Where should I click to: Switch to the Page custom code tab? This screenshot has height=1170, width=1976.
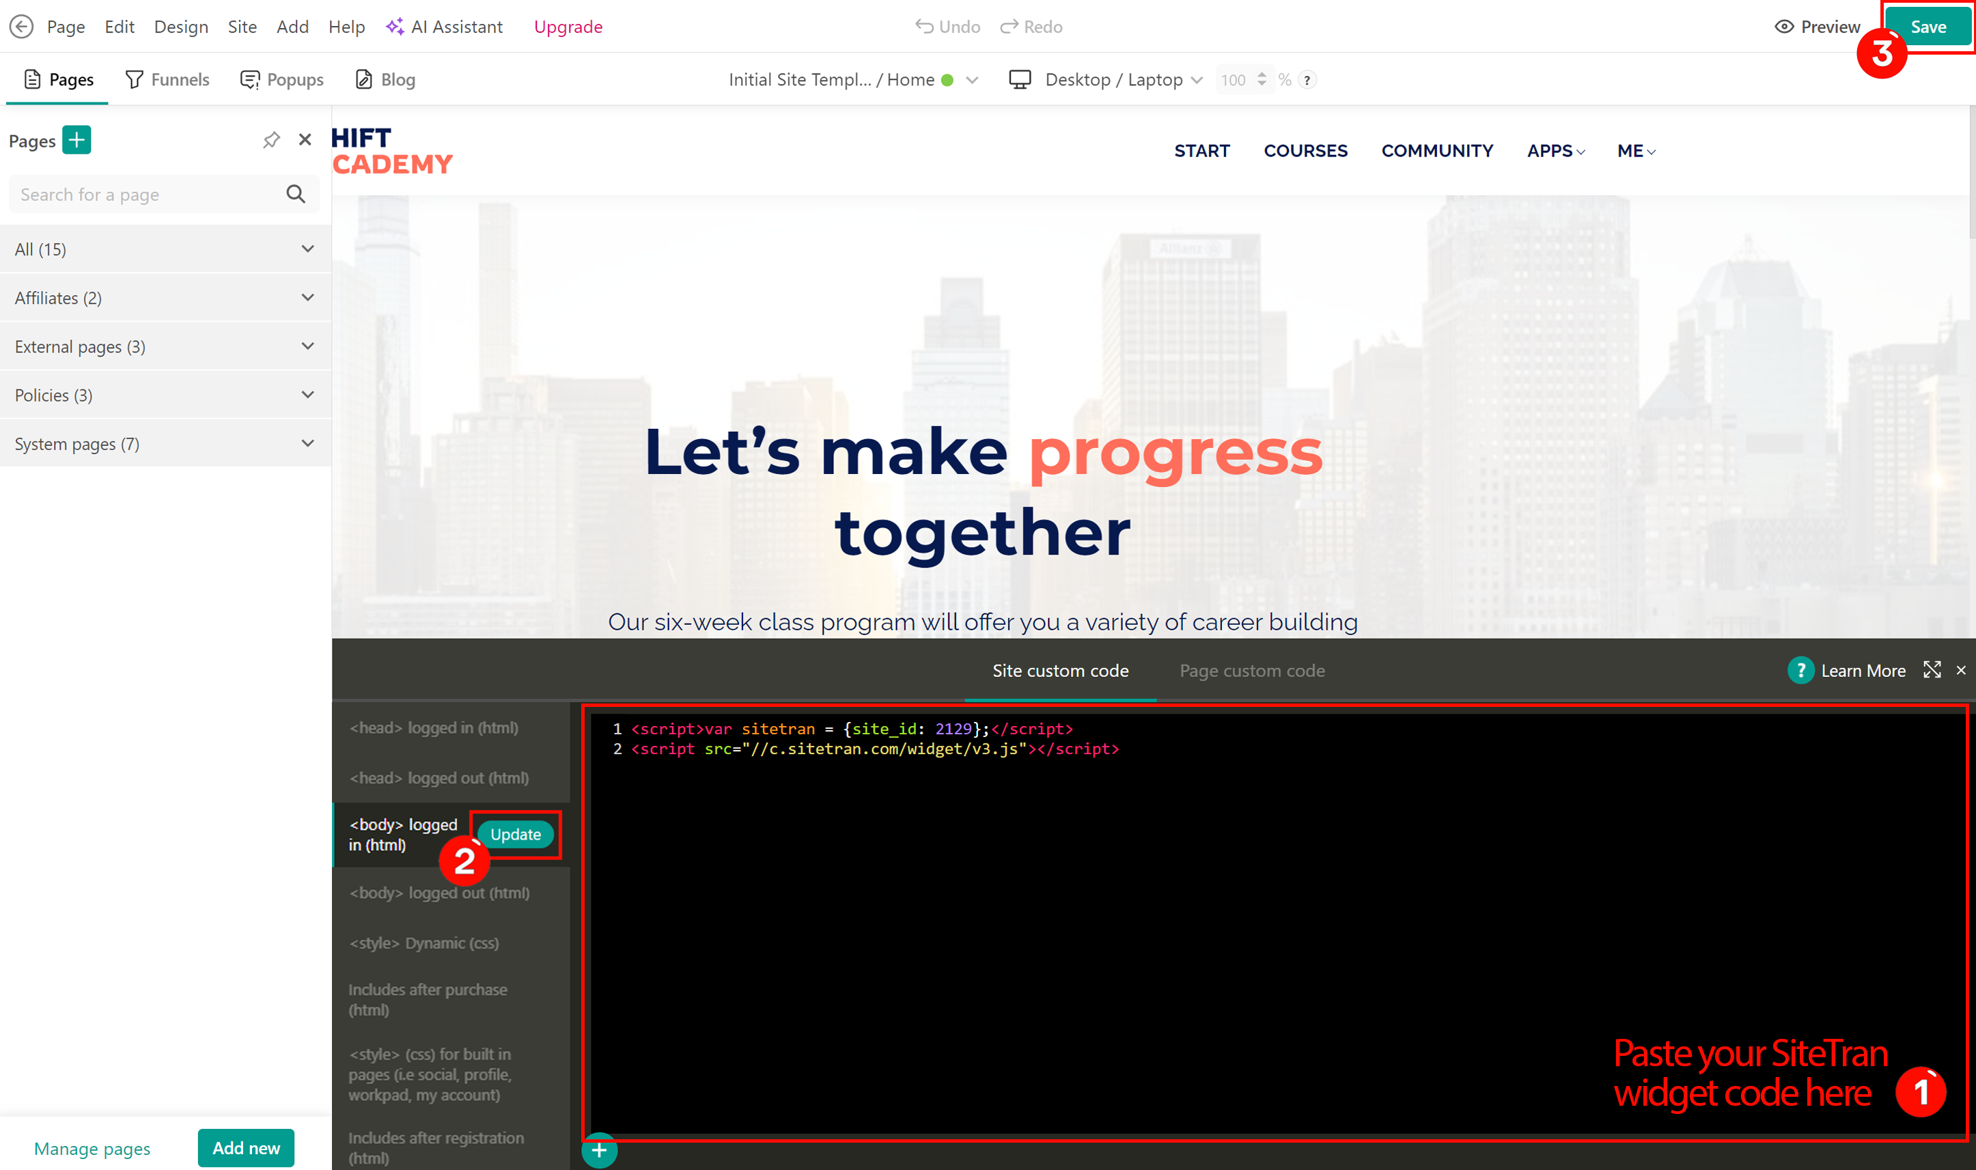(x=1252, y=671)
